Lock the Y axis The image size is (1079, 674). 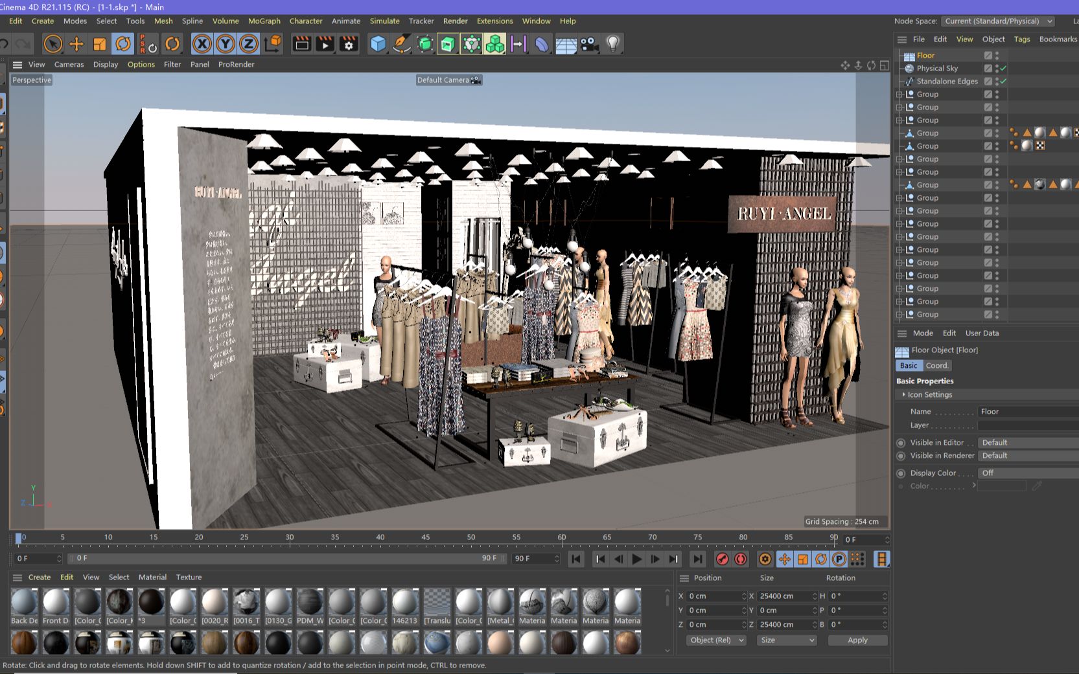coord(225,43)
